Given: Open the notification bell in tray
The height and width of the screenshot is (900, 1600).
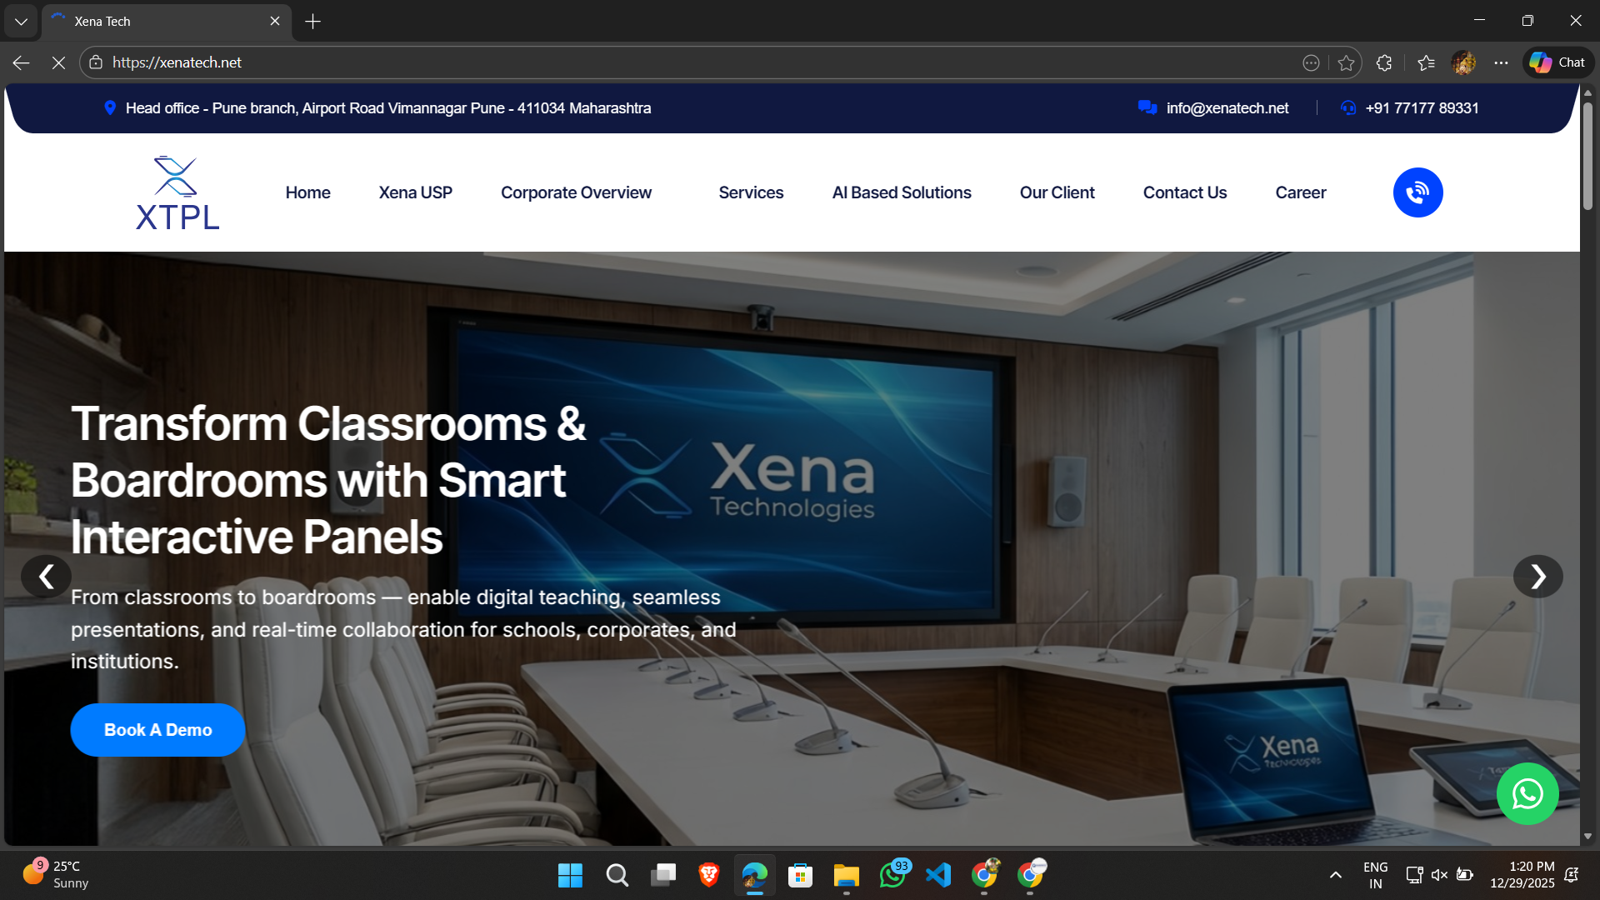Looking at the screenshot, I should coord(1572,875).
